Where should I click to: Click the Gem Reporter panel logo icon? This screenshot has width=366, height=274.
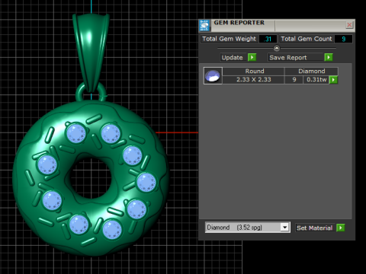click(204, 25)
